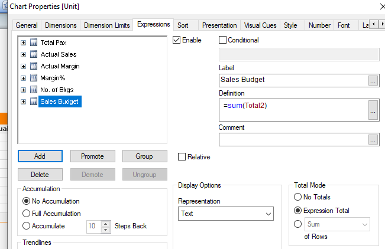The width and height of the screenshot is (385, 249).
Task: Switch to the Presentation tab
Action: pos(219,25)
